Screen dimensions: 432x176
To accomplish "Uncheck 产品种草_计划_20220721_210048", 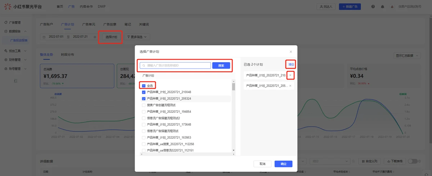I will (x=144, y=92).
